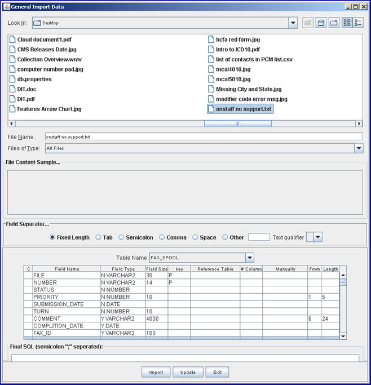Click the Reference Table column header

point(215,269)
